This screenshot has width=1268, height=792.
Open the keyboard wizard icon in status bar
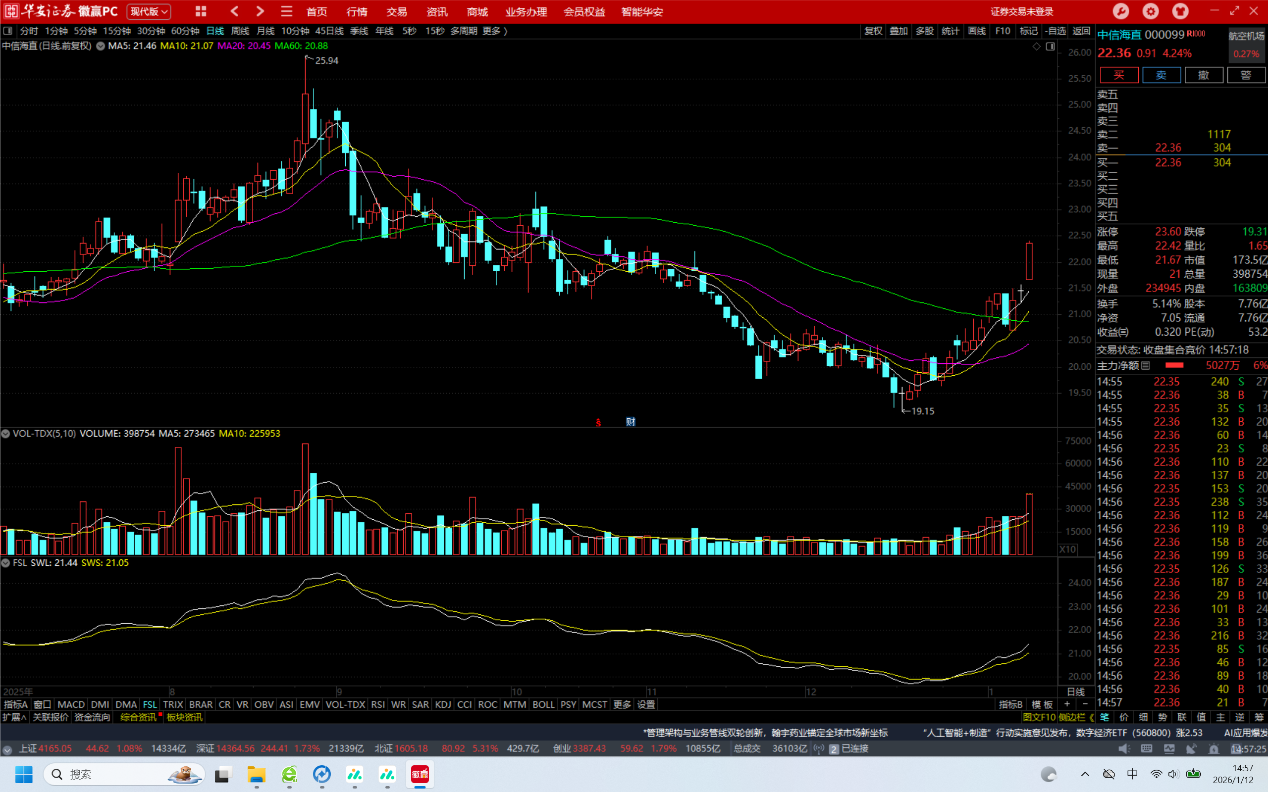1146,748
